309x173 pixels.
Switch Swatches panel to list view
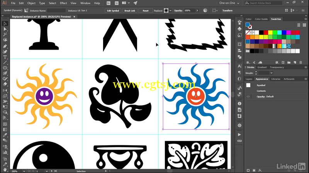tap(299, 25)
